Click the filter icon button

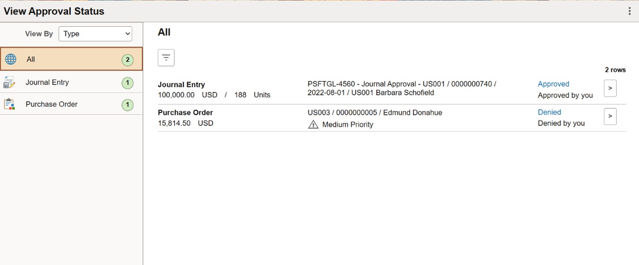click(x=166, y=57)
